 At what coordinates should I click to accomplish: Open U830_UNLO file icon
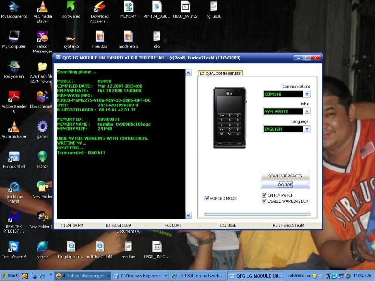click(x=157, y=250)
